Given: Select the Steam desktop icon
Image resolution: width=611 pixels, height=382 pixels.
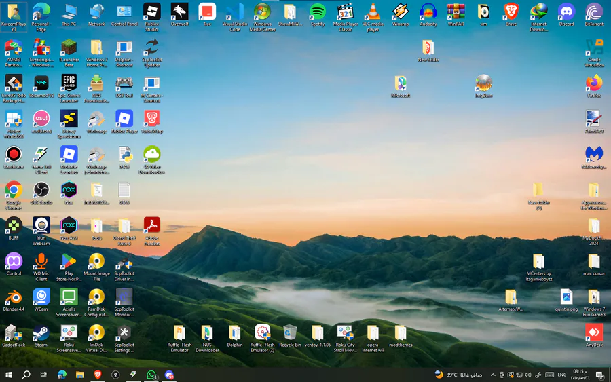Looking at the screenshot, I should [41, 336].
